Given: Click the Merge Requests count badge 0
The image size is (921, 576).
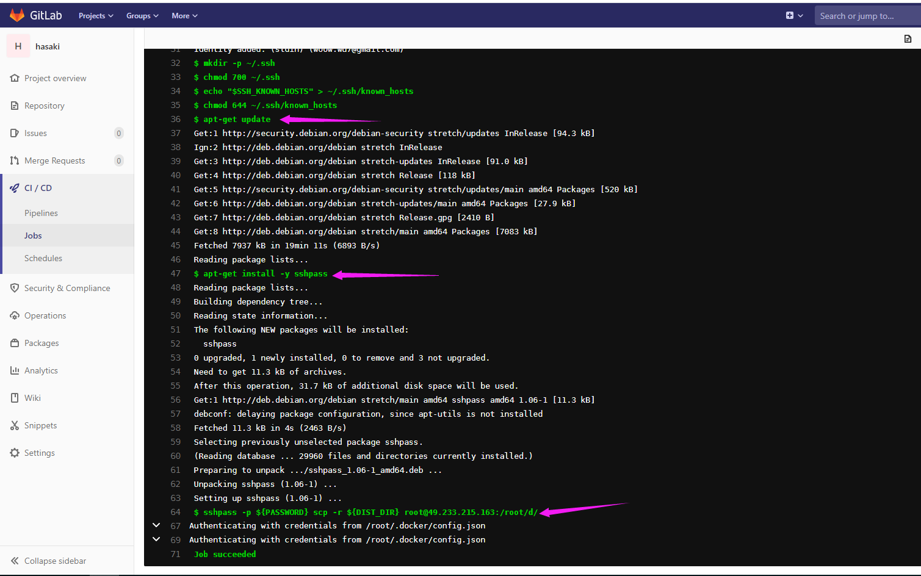Looking at the screenshot, I should click(119, 160).
